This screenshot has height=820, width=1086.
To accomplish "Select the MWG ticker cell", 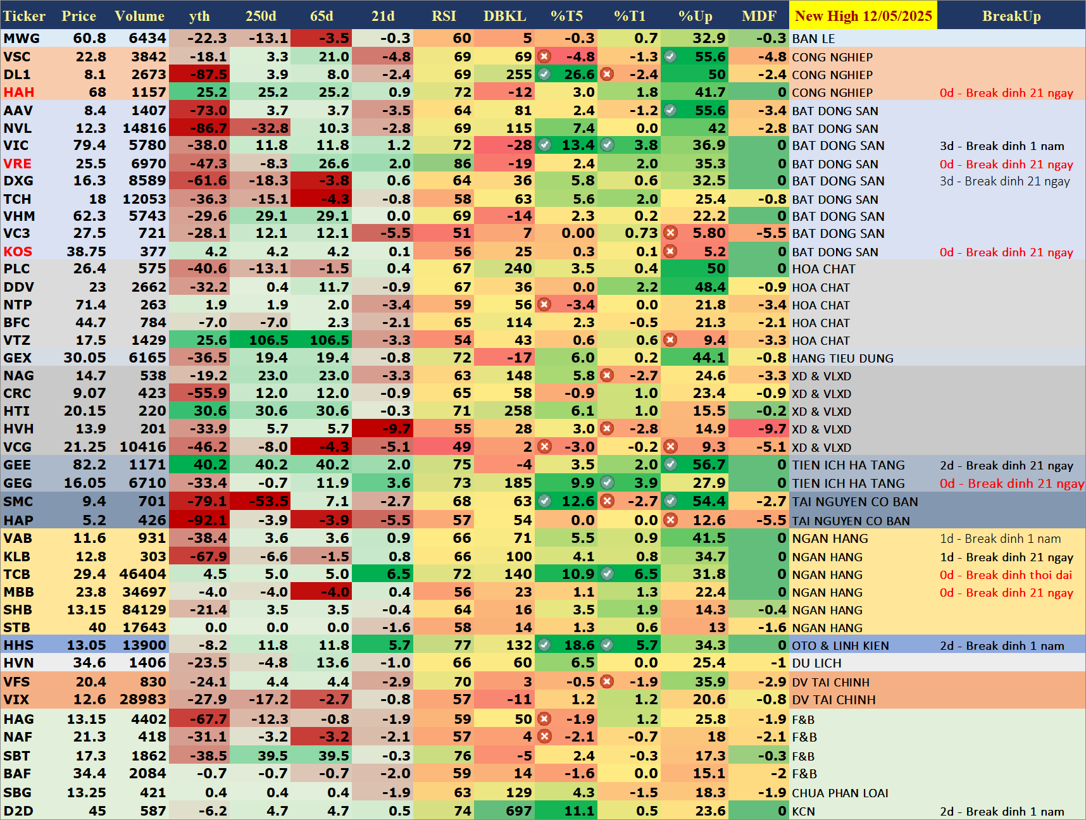I will click(22, 39).
